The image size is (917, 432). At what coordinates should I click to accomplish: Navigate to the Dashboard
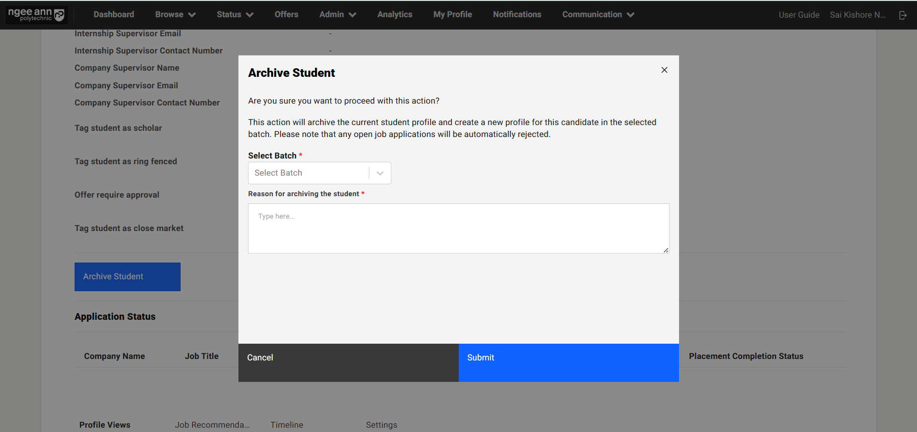coord(113,14)
